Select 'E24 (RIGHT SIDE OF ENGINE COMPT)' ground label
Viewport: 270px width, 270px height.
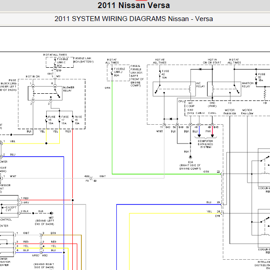point(190,165)
